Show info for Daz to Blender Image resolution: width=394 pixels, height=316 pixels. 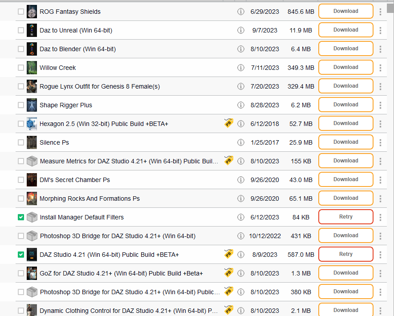(x=241, y=49)
